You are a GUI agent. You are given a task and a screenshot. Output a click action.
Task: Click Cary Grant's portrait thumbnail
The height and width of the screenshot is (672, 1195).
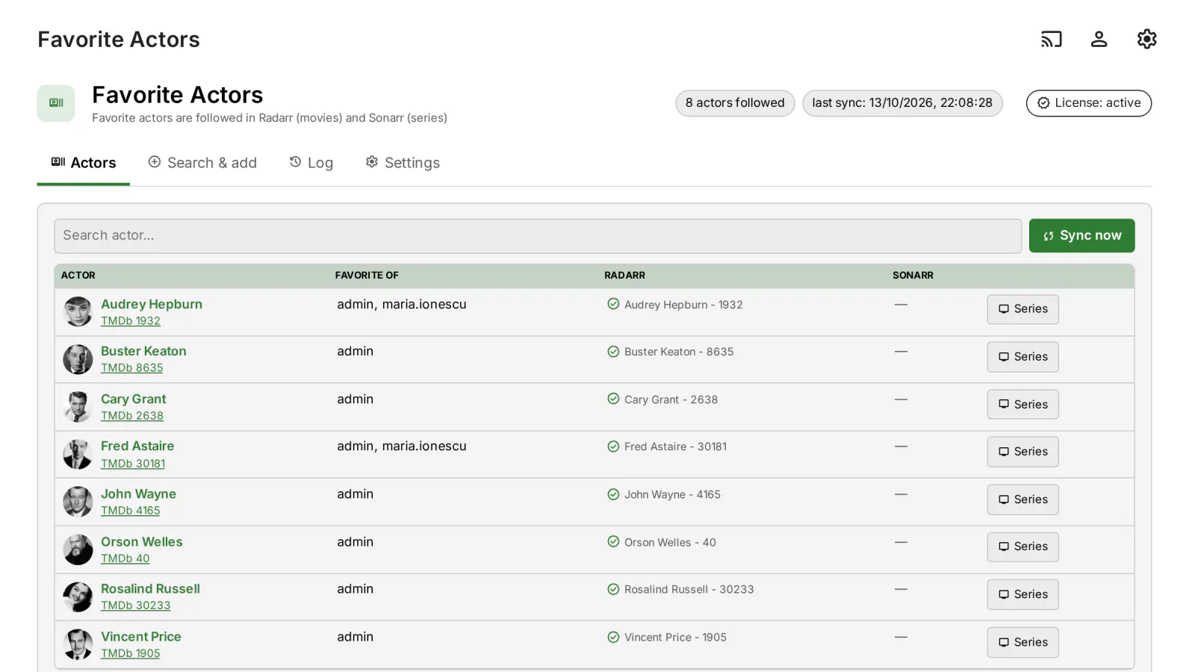click(78, 407)
